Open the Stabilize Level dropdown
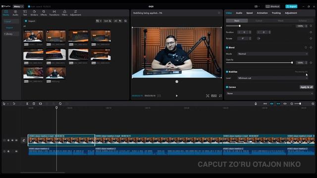The height and width of the screenshot is (178, 317). tap(273, 78)
